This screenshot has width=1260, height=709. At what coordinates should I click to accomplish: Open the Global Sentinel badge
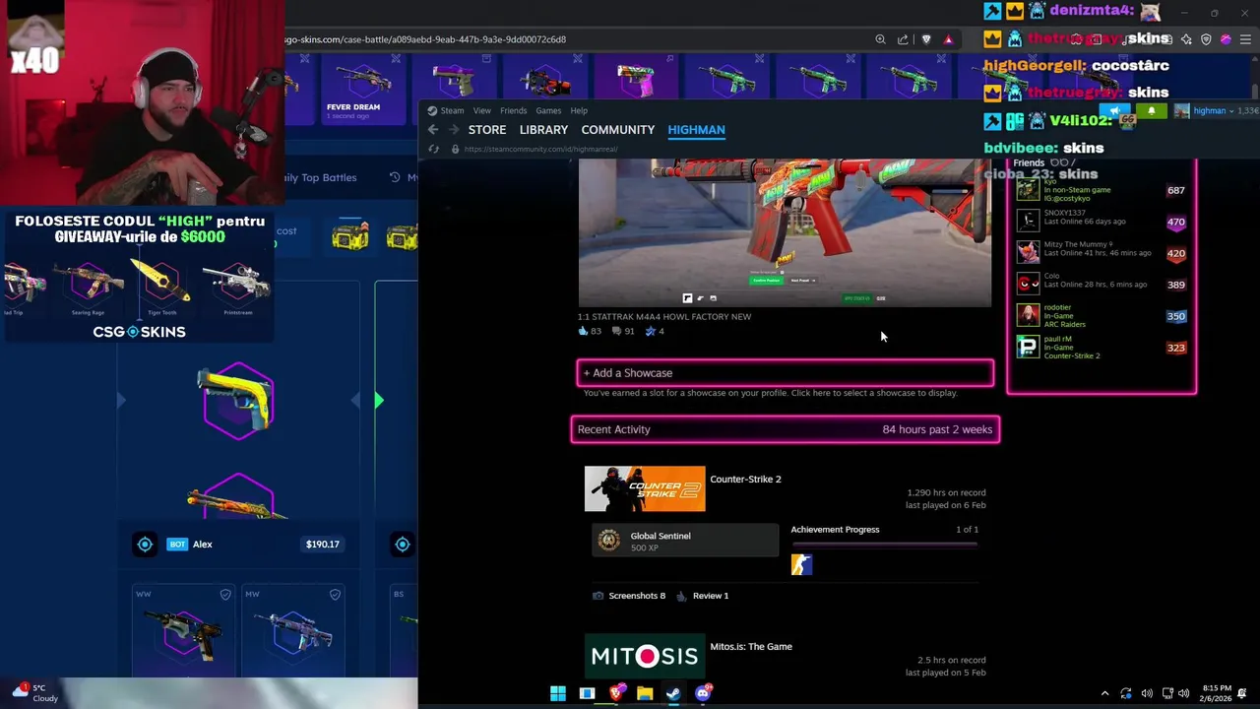pos(684,541)
